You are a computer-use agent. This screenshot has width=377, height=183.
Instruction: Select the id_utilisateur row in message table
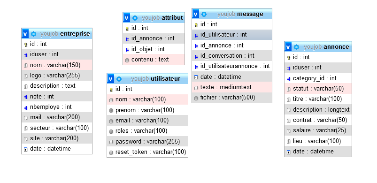click(232, 35)
